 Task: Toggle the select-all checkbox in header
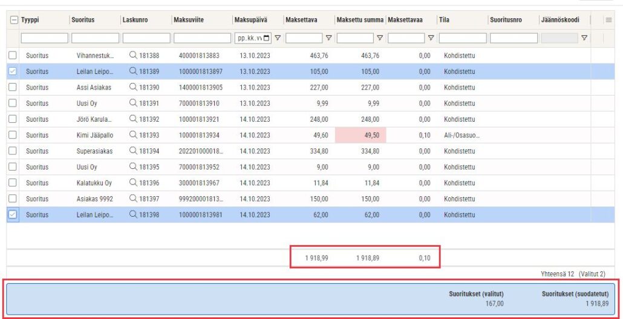pyautogui.click(x=14, y=20)
